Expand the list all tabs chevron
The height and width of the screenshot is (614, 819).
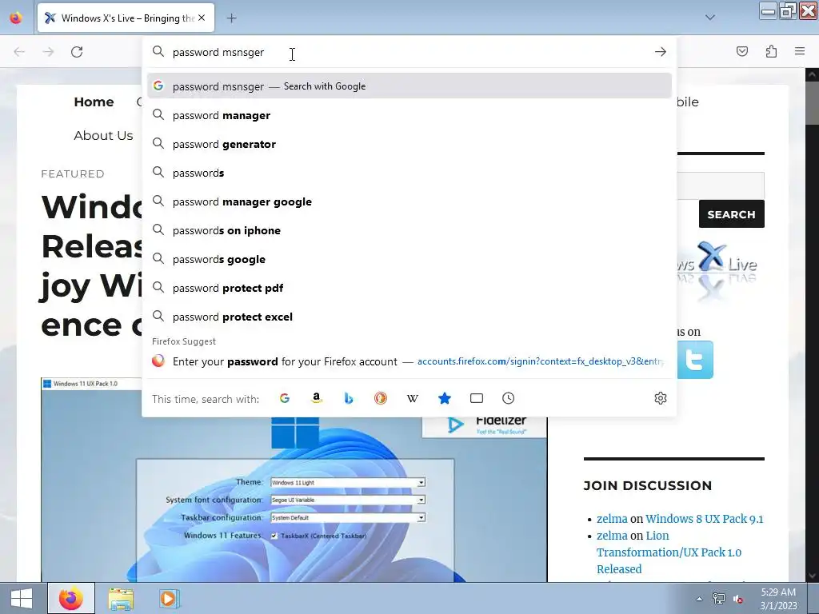tap(710, 18)
